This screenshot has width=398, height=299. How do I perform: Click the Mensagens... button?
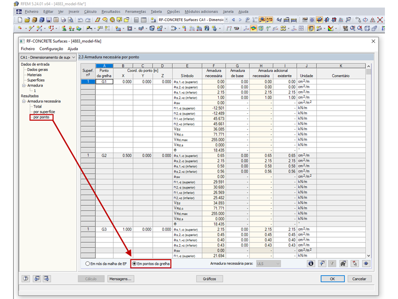120,279
